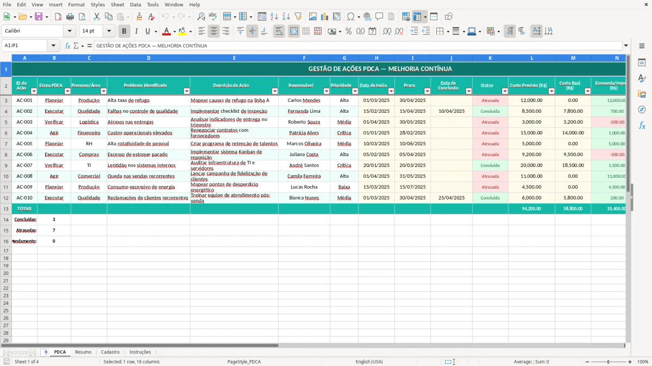
Task: Click the Cut scissors icon
Action: click(x=97, y=17)
